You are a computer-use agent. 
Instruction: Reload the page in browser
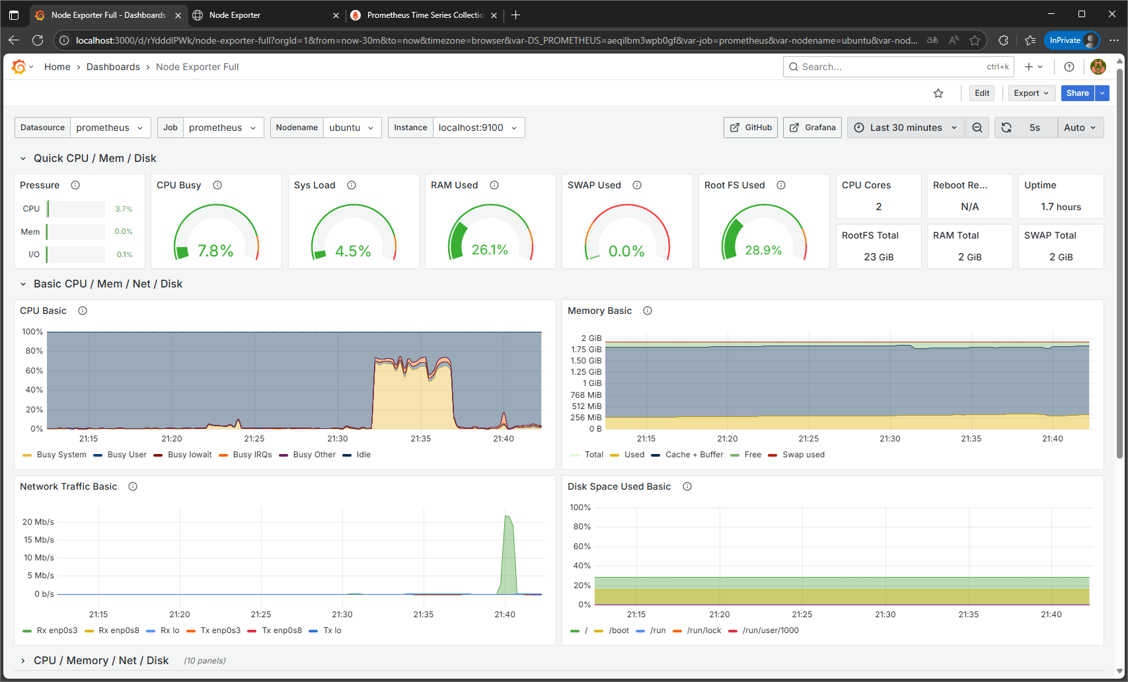point(38,40)
